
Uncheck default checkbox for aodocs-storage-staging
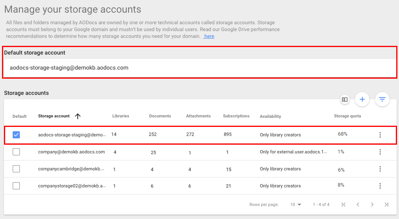[16, 135]
